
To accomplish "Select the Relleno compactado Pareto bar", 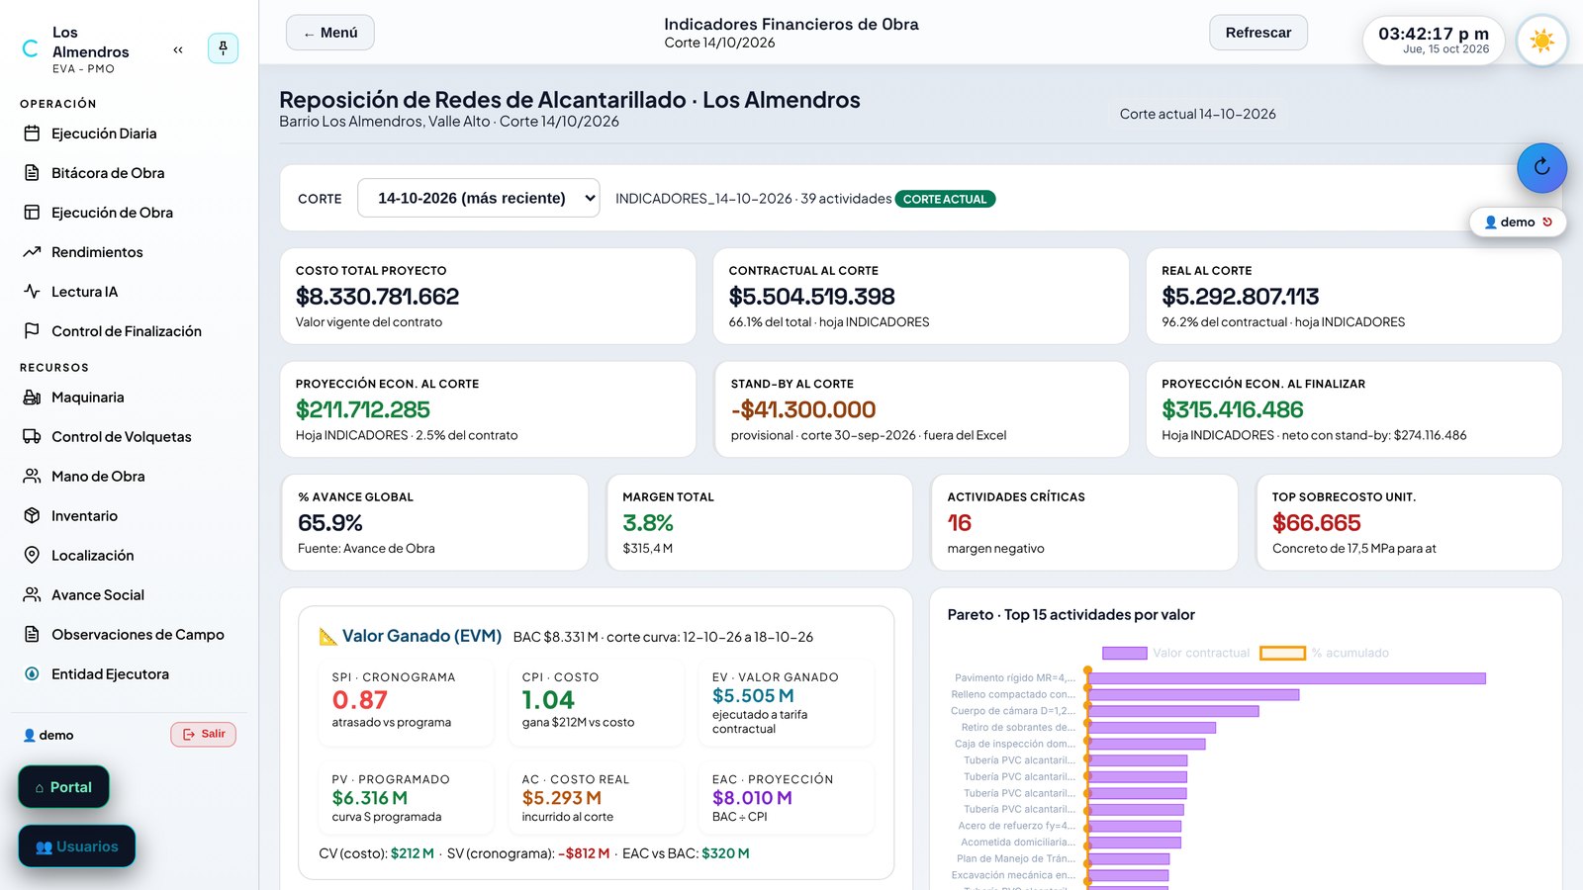I will 1193,694.
